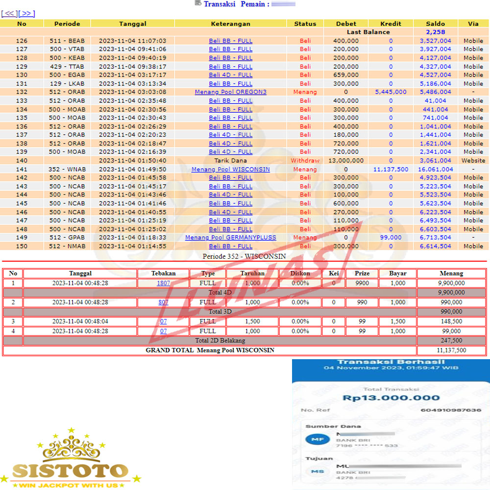Open Beli BB - FULL link in row 126

(230, 41)
